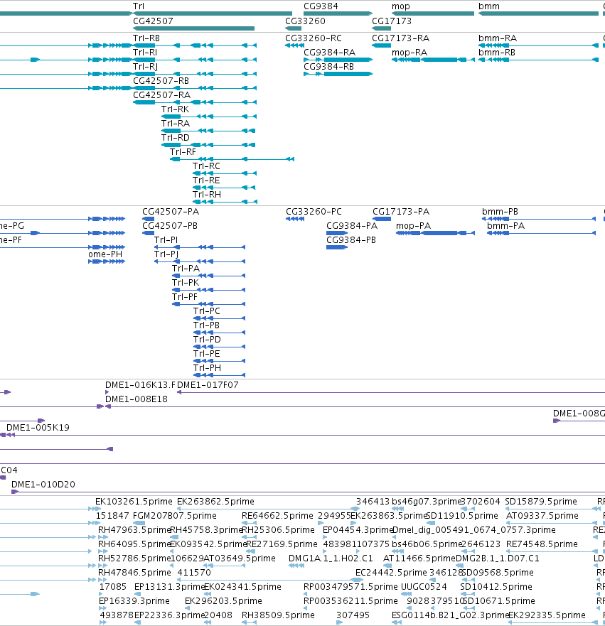Click the Trl-RA transcript label
Screen dimensions: 605x626
pos(176,124)
